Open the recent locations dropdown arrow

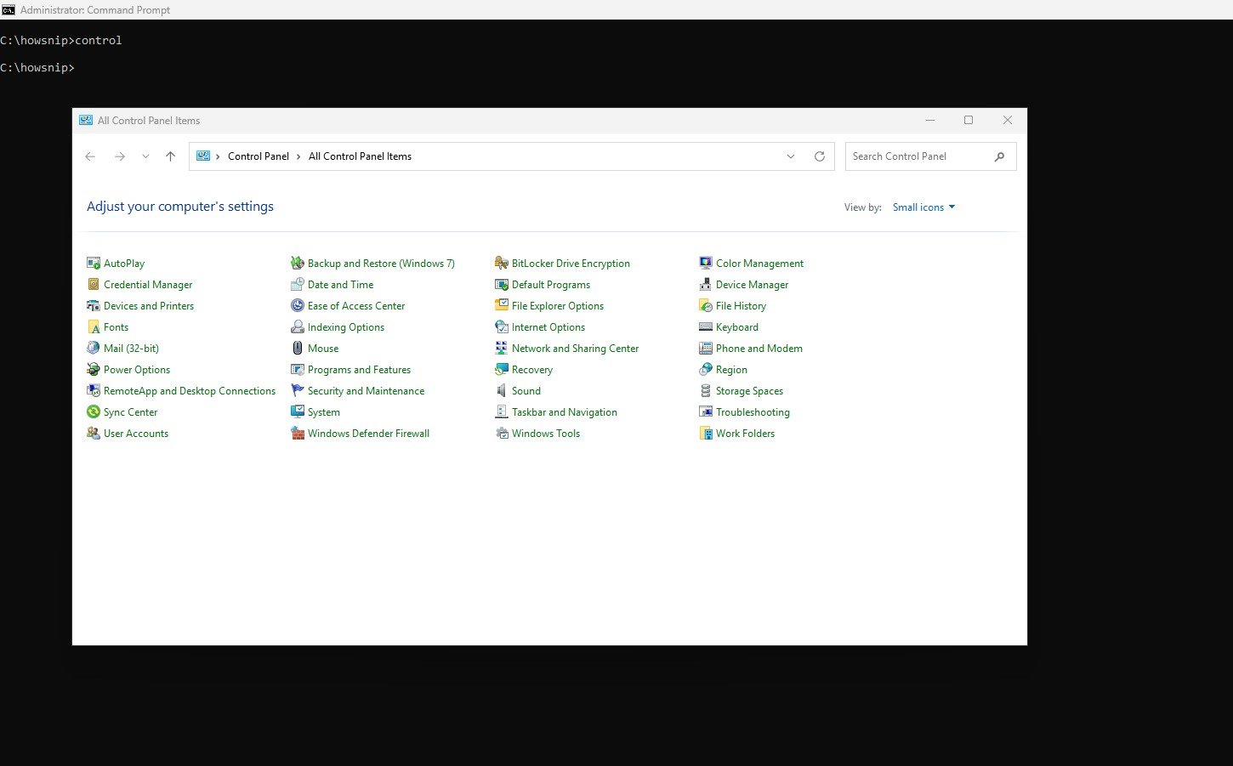145,156
